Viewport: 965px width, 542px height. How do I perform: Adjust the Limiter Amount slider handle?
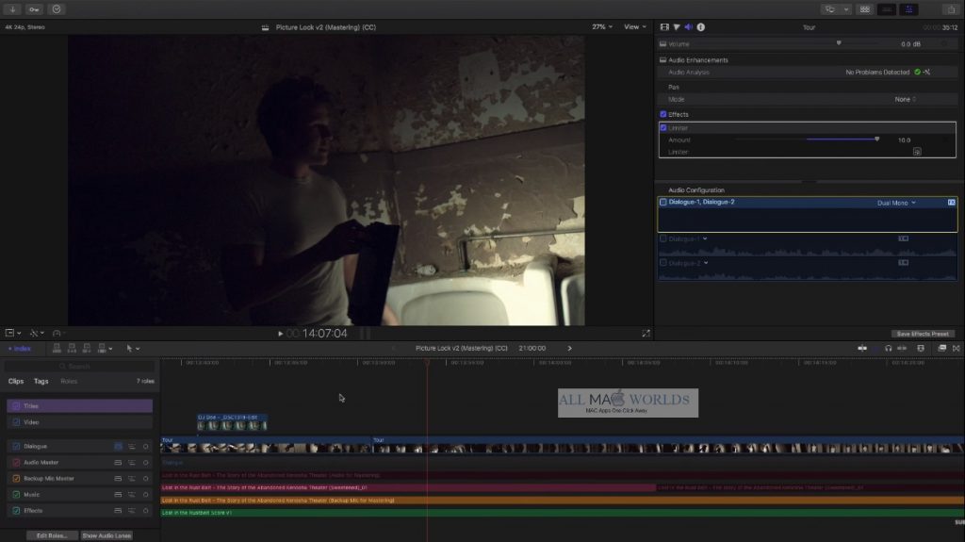877,140
